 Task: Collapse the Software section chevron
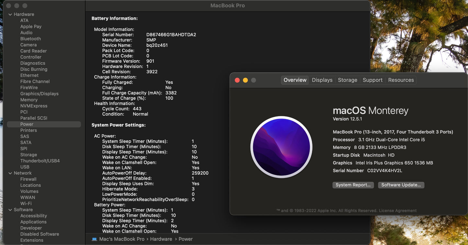[x=10, y=210]
